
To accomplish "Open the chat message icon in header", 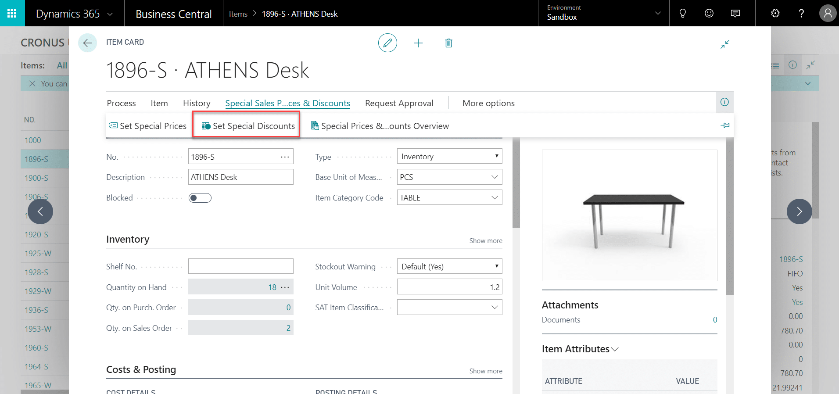I will pos(735,13).
